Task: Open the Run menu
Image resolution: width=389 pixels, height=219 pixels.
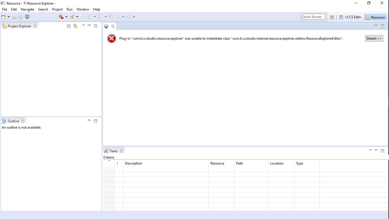Action: pos(70,9)
